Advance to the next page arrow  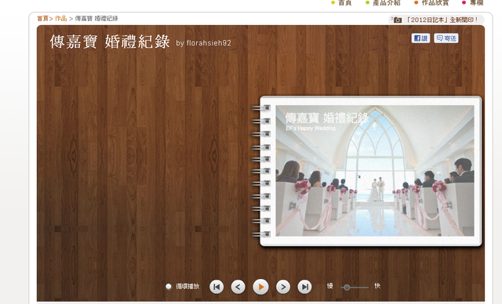(283, 287)
